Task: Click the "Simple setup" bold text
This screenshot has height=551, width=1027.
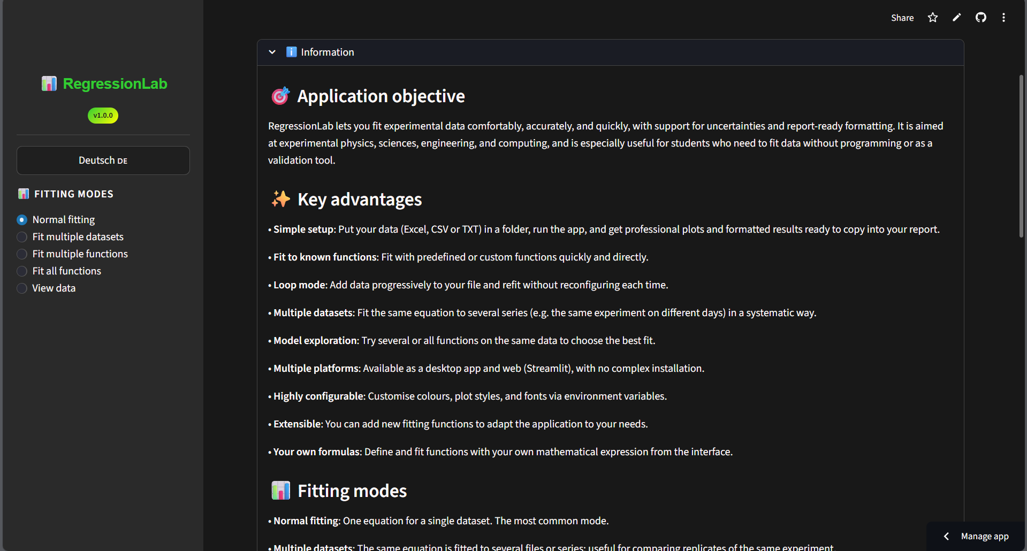Action: click(x=303, y=229)
